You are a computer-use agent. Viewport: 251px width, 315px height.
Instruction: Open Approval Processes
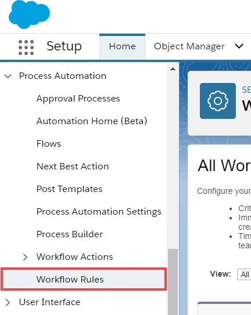click(x=78, y=99)
